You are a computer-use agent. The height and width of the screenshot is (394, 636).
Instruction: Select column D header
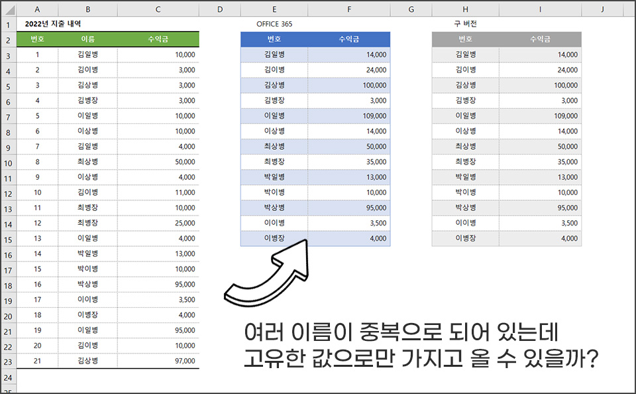tap(220, 9)
